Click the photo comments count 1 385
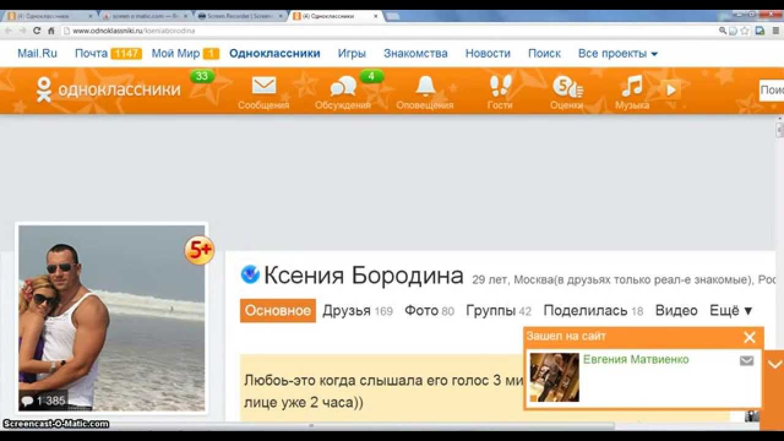This screenshot has height=441, width=784. [x=43, y=401]
